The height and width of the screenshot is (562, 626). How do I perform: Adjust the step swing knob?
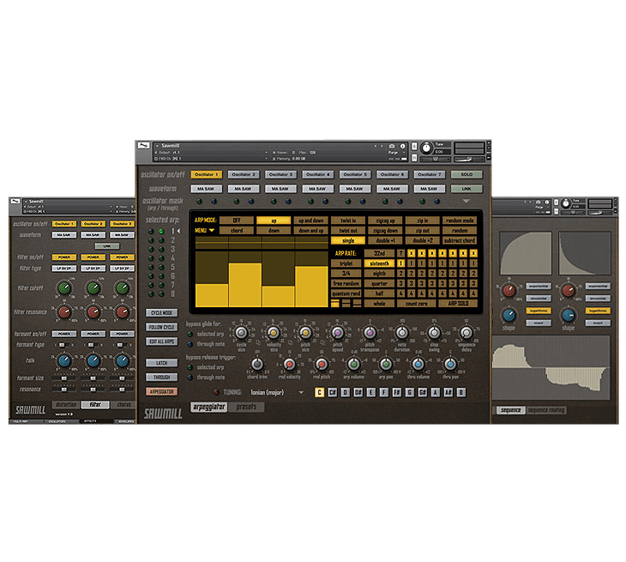[x=434, y=332]
